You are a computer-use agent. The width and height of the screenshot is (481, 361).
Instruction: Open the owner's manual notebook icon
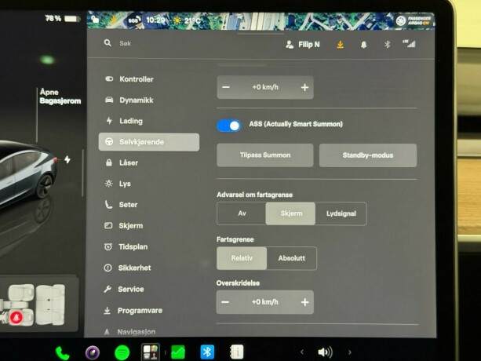236,352
